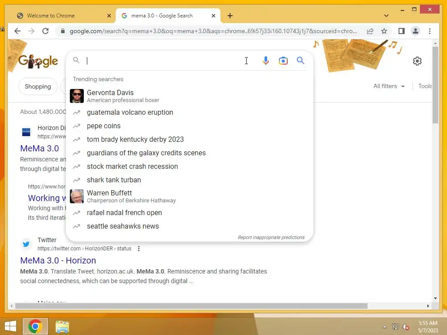Screen dimensions: 447x335
Task: Bookmark this page with the star icon
Action: point(384,31)
